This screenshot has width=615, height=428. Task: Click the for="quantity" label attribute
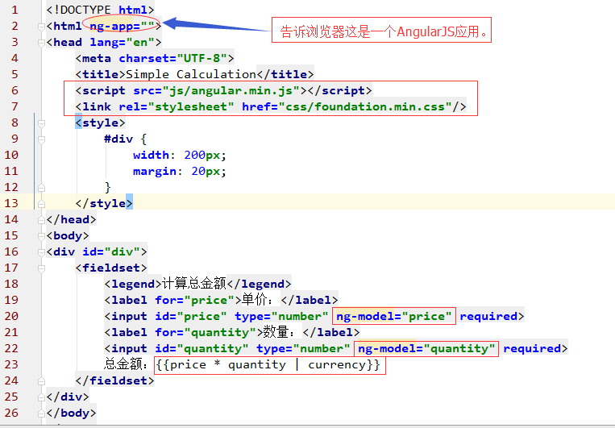pos(206,332)
